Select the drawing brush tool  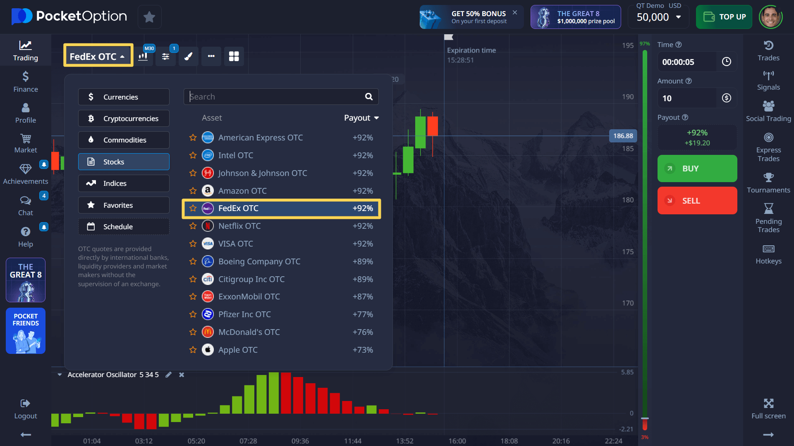pyautogui.click(x=189, y=56)
